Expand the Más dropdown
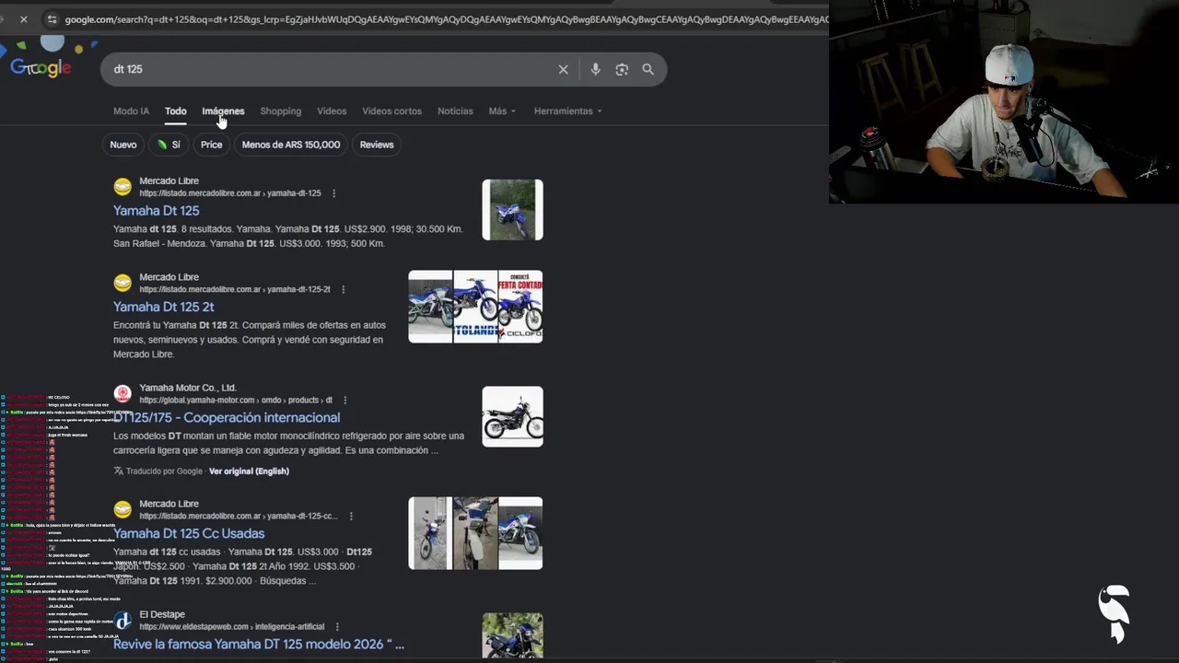1179x663 pixels. (502, 111)
